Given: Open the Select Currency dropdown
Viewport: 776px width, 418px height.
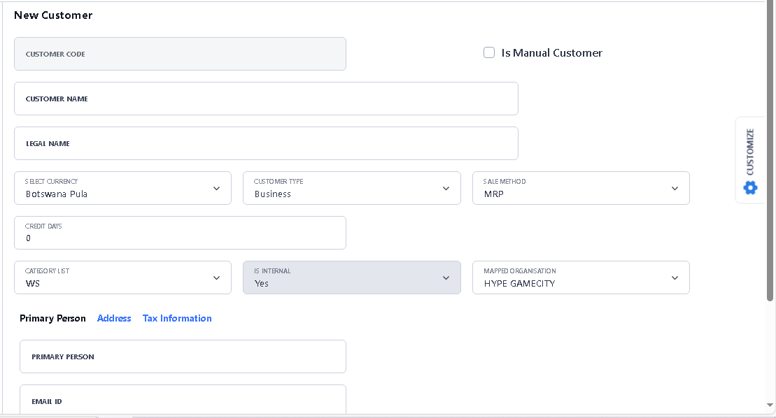Looking at the screenshot, I should [x=122, y=188].
